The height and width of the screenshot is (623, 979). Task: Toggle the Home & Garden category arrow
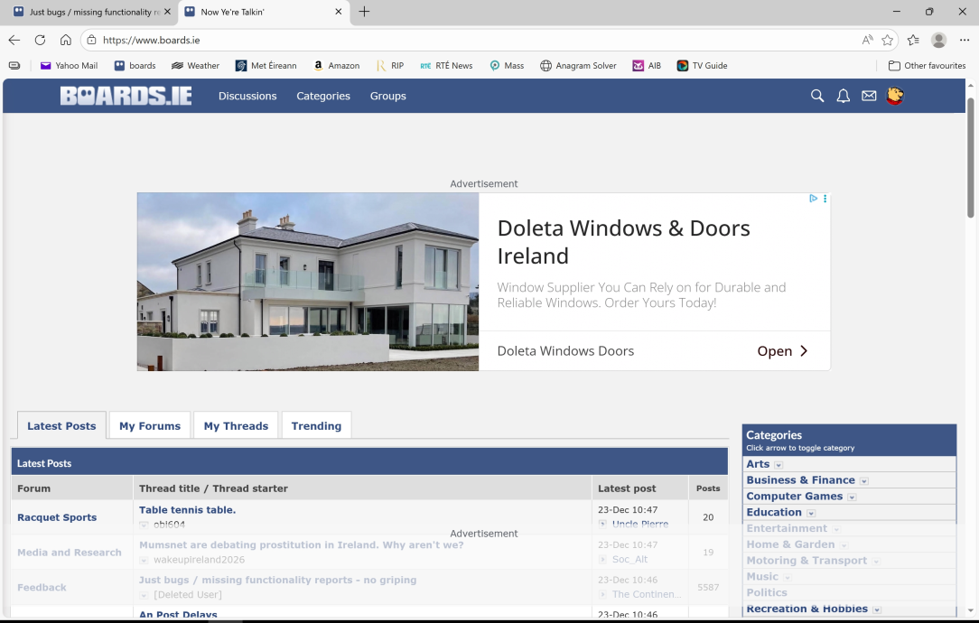pyautogui.click(x=844, y=545)
